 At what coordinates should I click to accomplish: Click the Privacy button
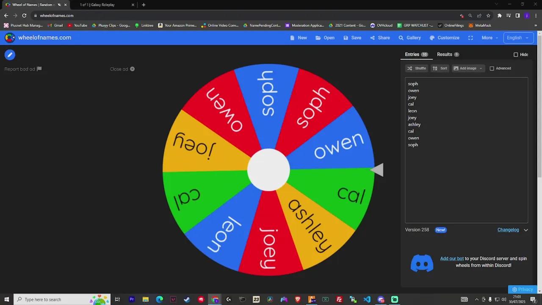[x=523, y=290]
